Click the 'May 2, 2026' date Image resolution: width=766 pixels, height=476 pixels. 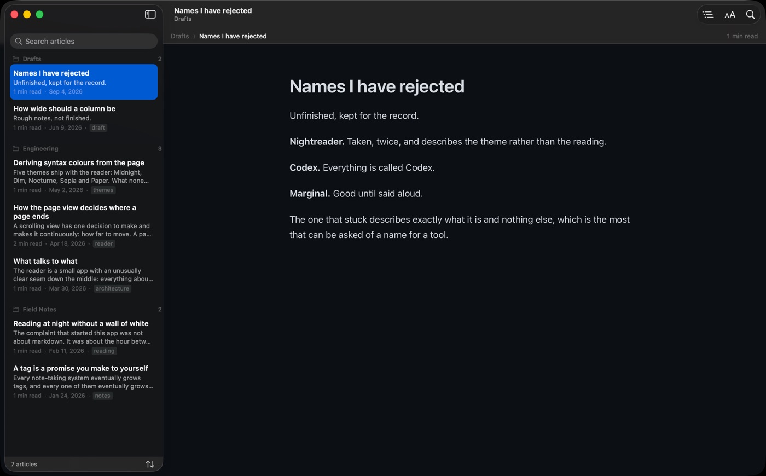pyautogui.click(x=66, y=190)
